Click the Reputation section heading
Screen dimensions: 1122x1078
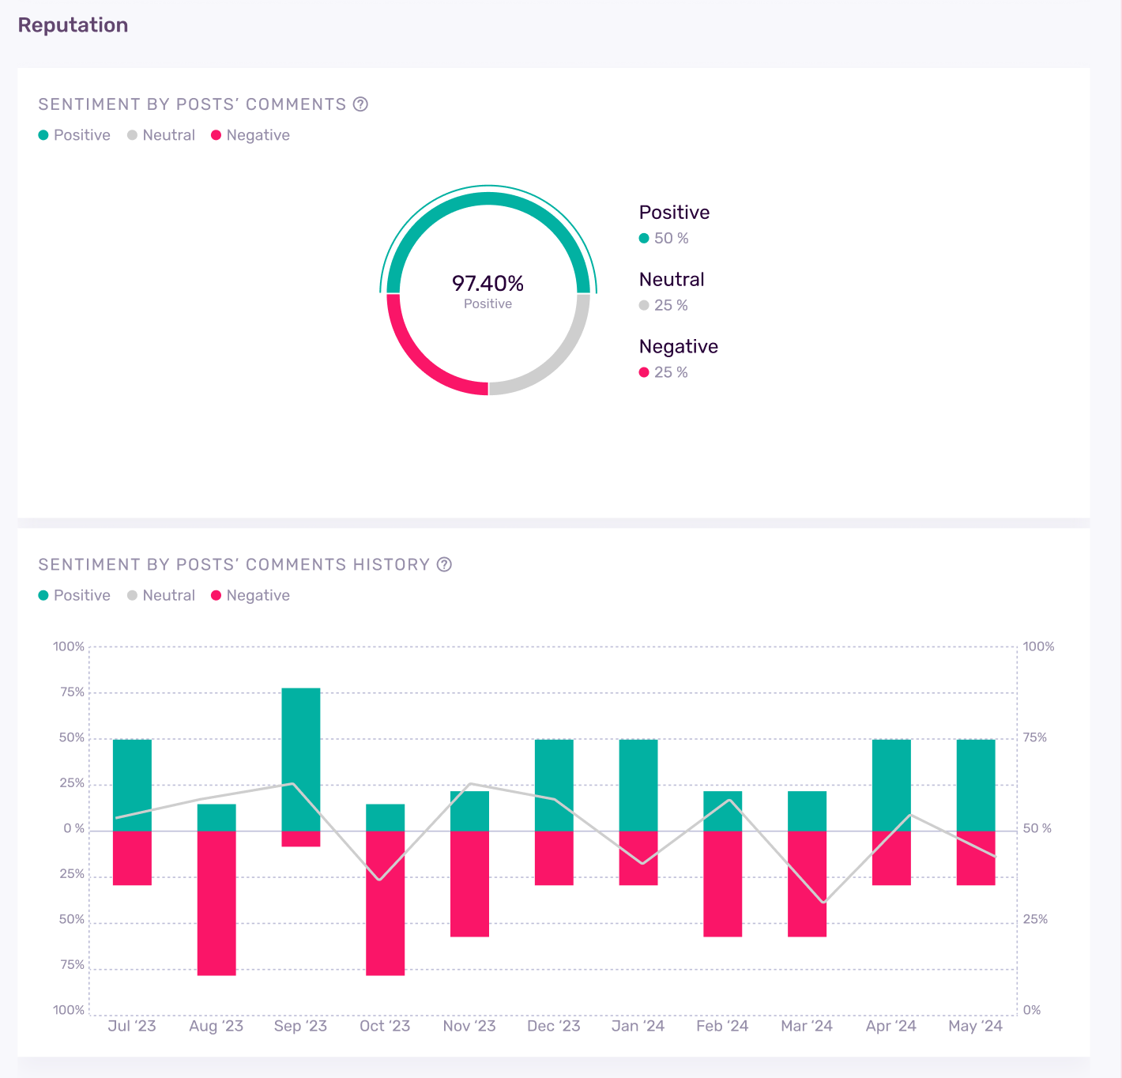pyautogui.click(x=73, y=25)
